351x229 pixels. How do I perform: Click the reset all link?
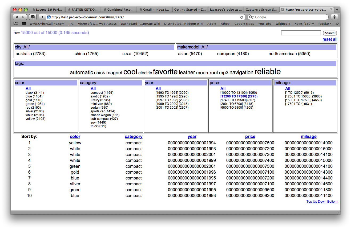(x=330, y=39)
